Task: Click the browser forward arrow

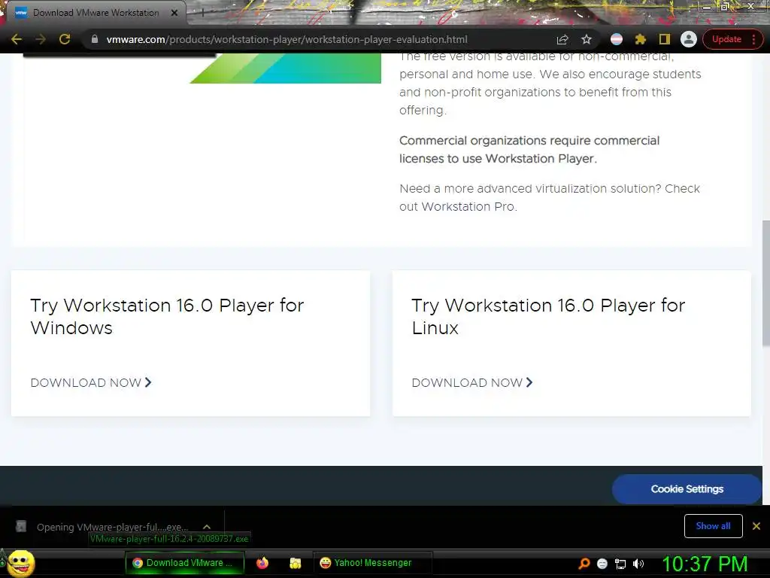Action: [x=41, y=39]
